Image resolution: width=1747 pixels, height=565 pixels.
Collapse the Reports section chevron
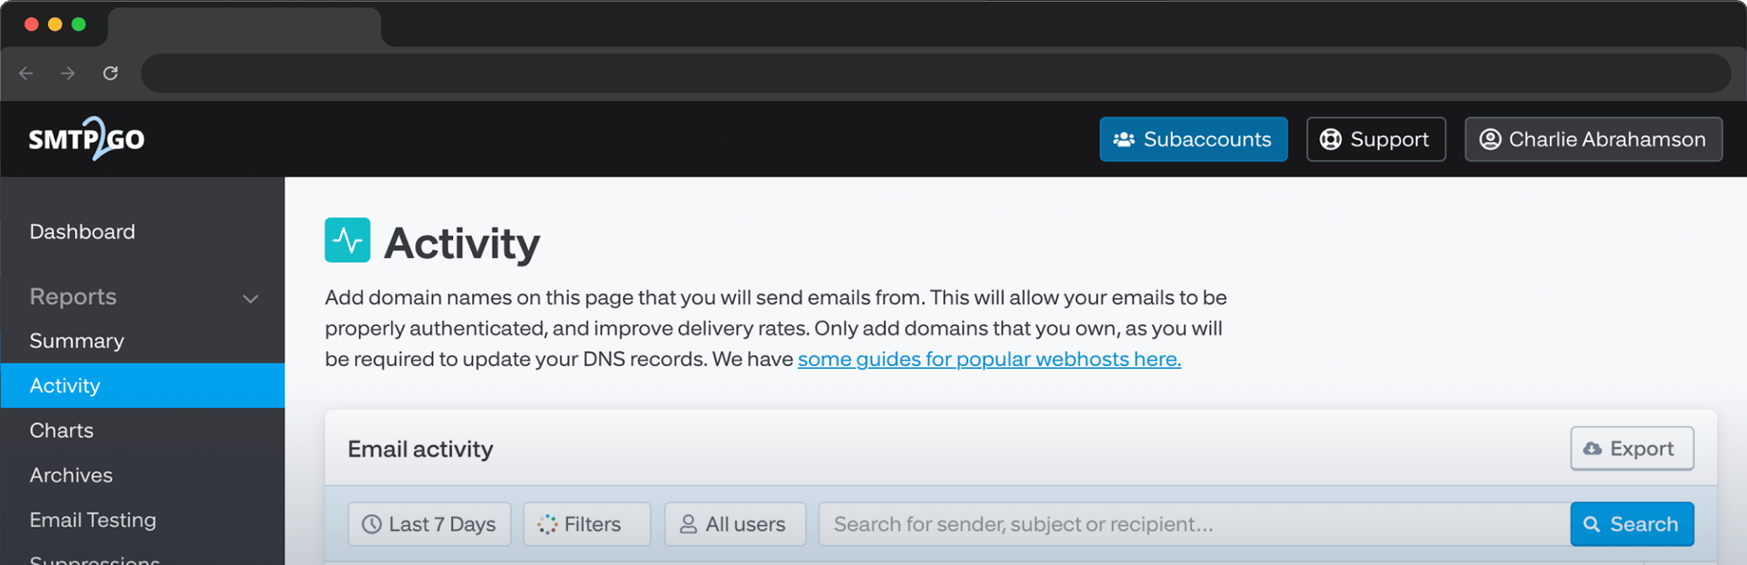[250, 299]
